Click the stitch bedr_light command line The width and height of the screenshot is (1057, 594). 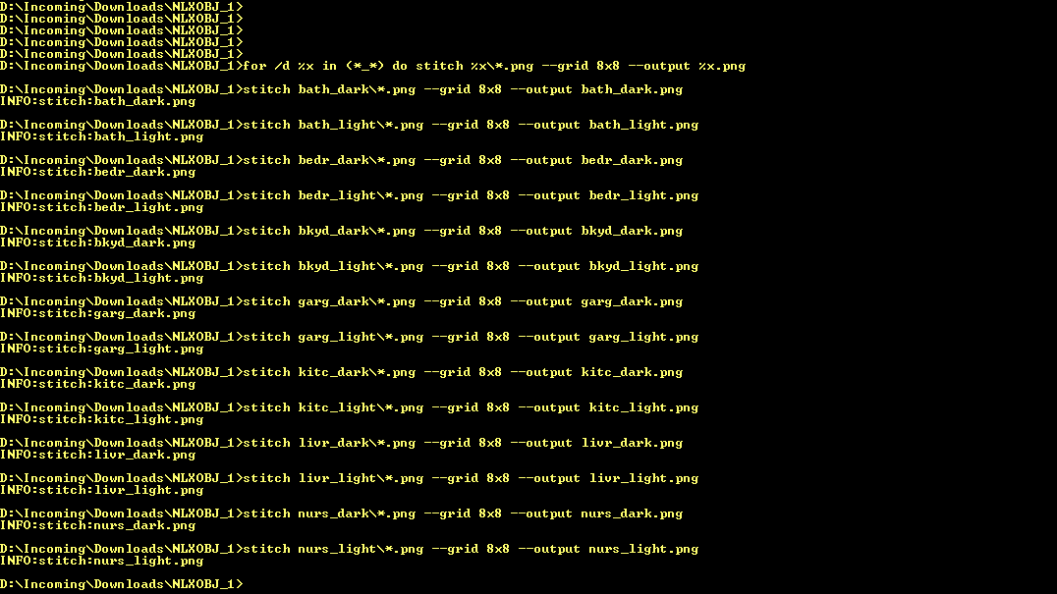349,196
